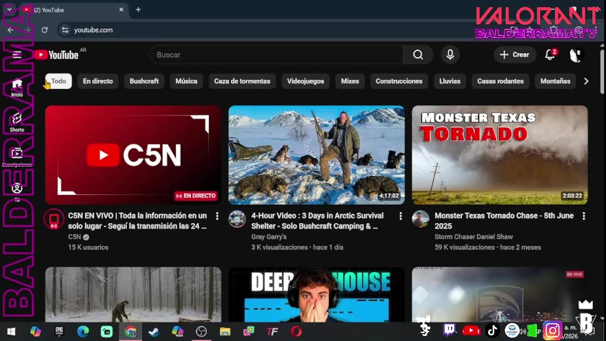This screenshot has height=341, width=606.
Task: Play the Monster Texas Tornado thumbnail
Action: [x=499, y=155]
